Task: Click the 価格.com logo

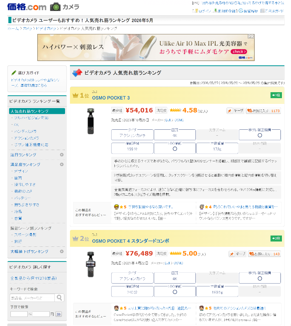Action: point(27,7)
